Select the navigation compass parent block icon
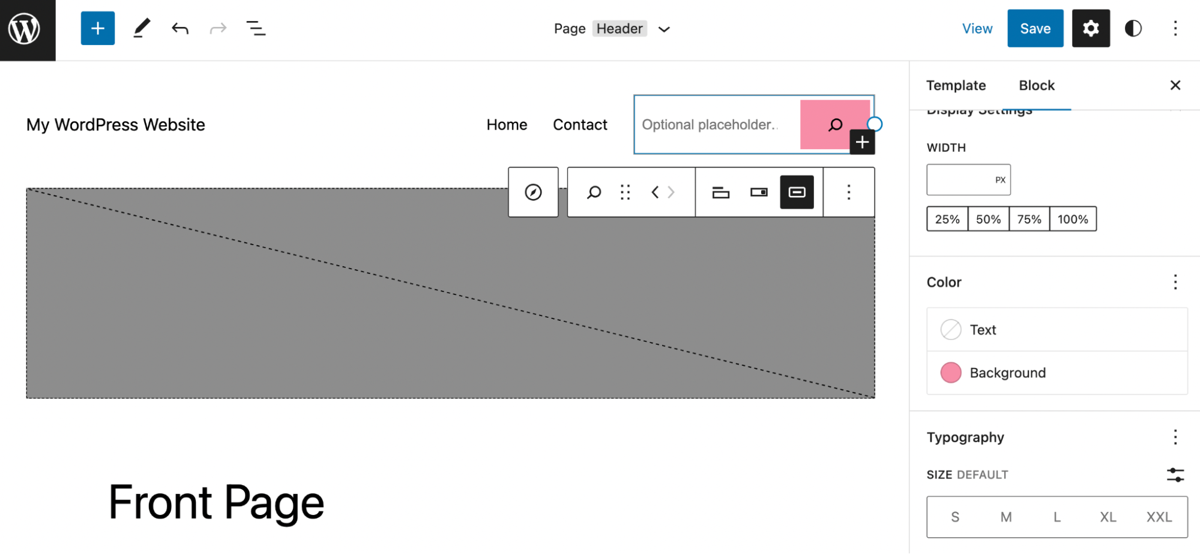Image resolution: width=1200 pixels, height=554 pixels. (533, 192)
